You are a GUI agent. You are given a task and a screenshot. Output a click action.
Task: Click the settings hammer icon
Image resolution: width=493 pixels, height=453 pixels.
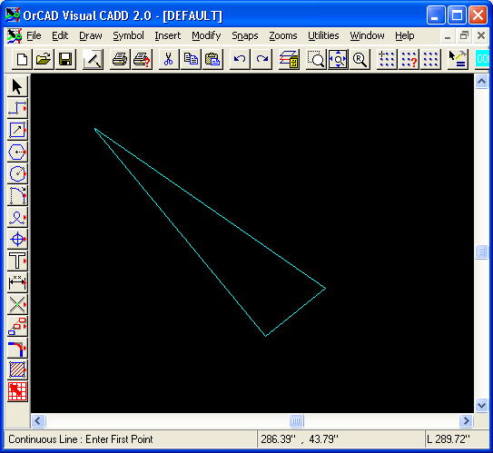93,59
